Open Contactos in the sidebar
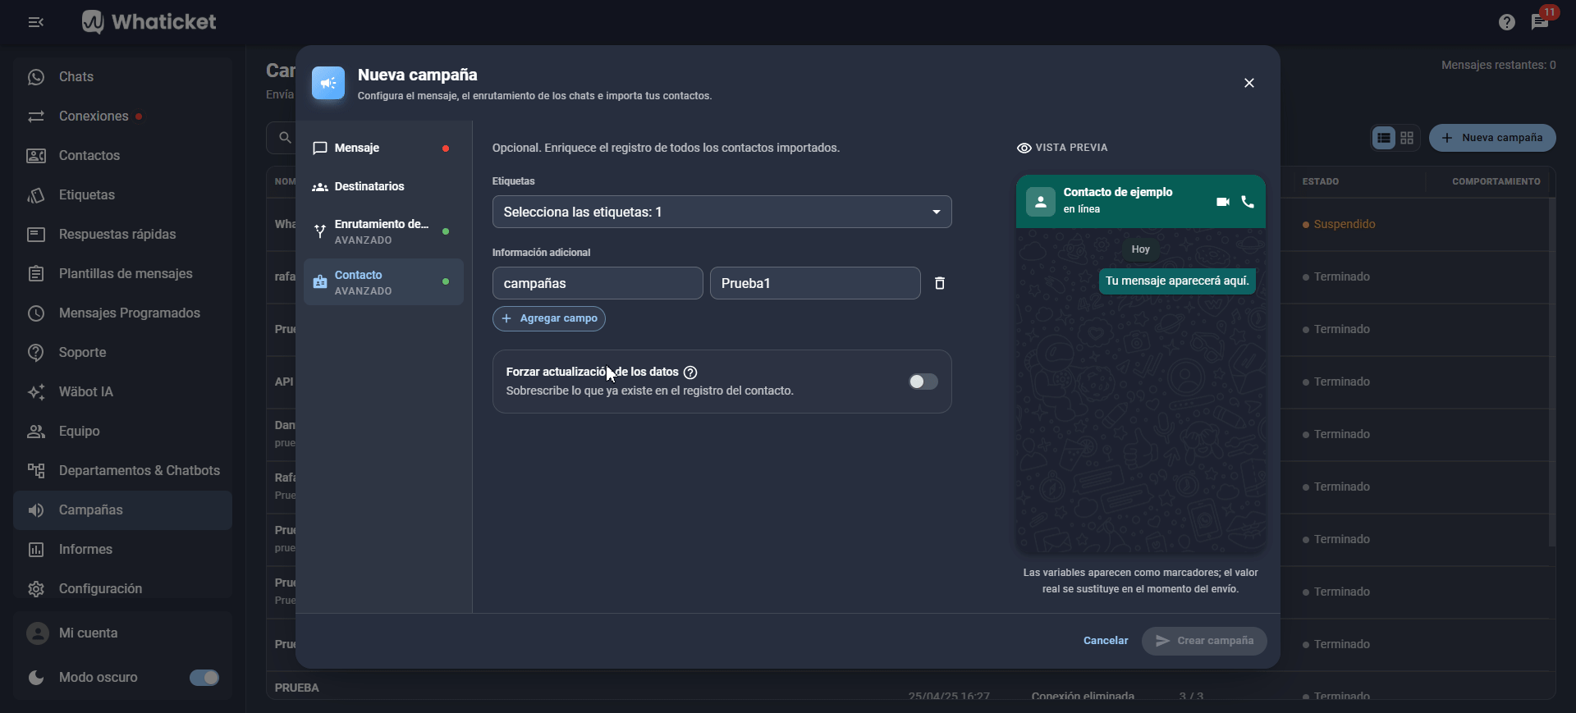Viewport: 1576px width, 713px height. pyautogui.click(x=123, y=156)
